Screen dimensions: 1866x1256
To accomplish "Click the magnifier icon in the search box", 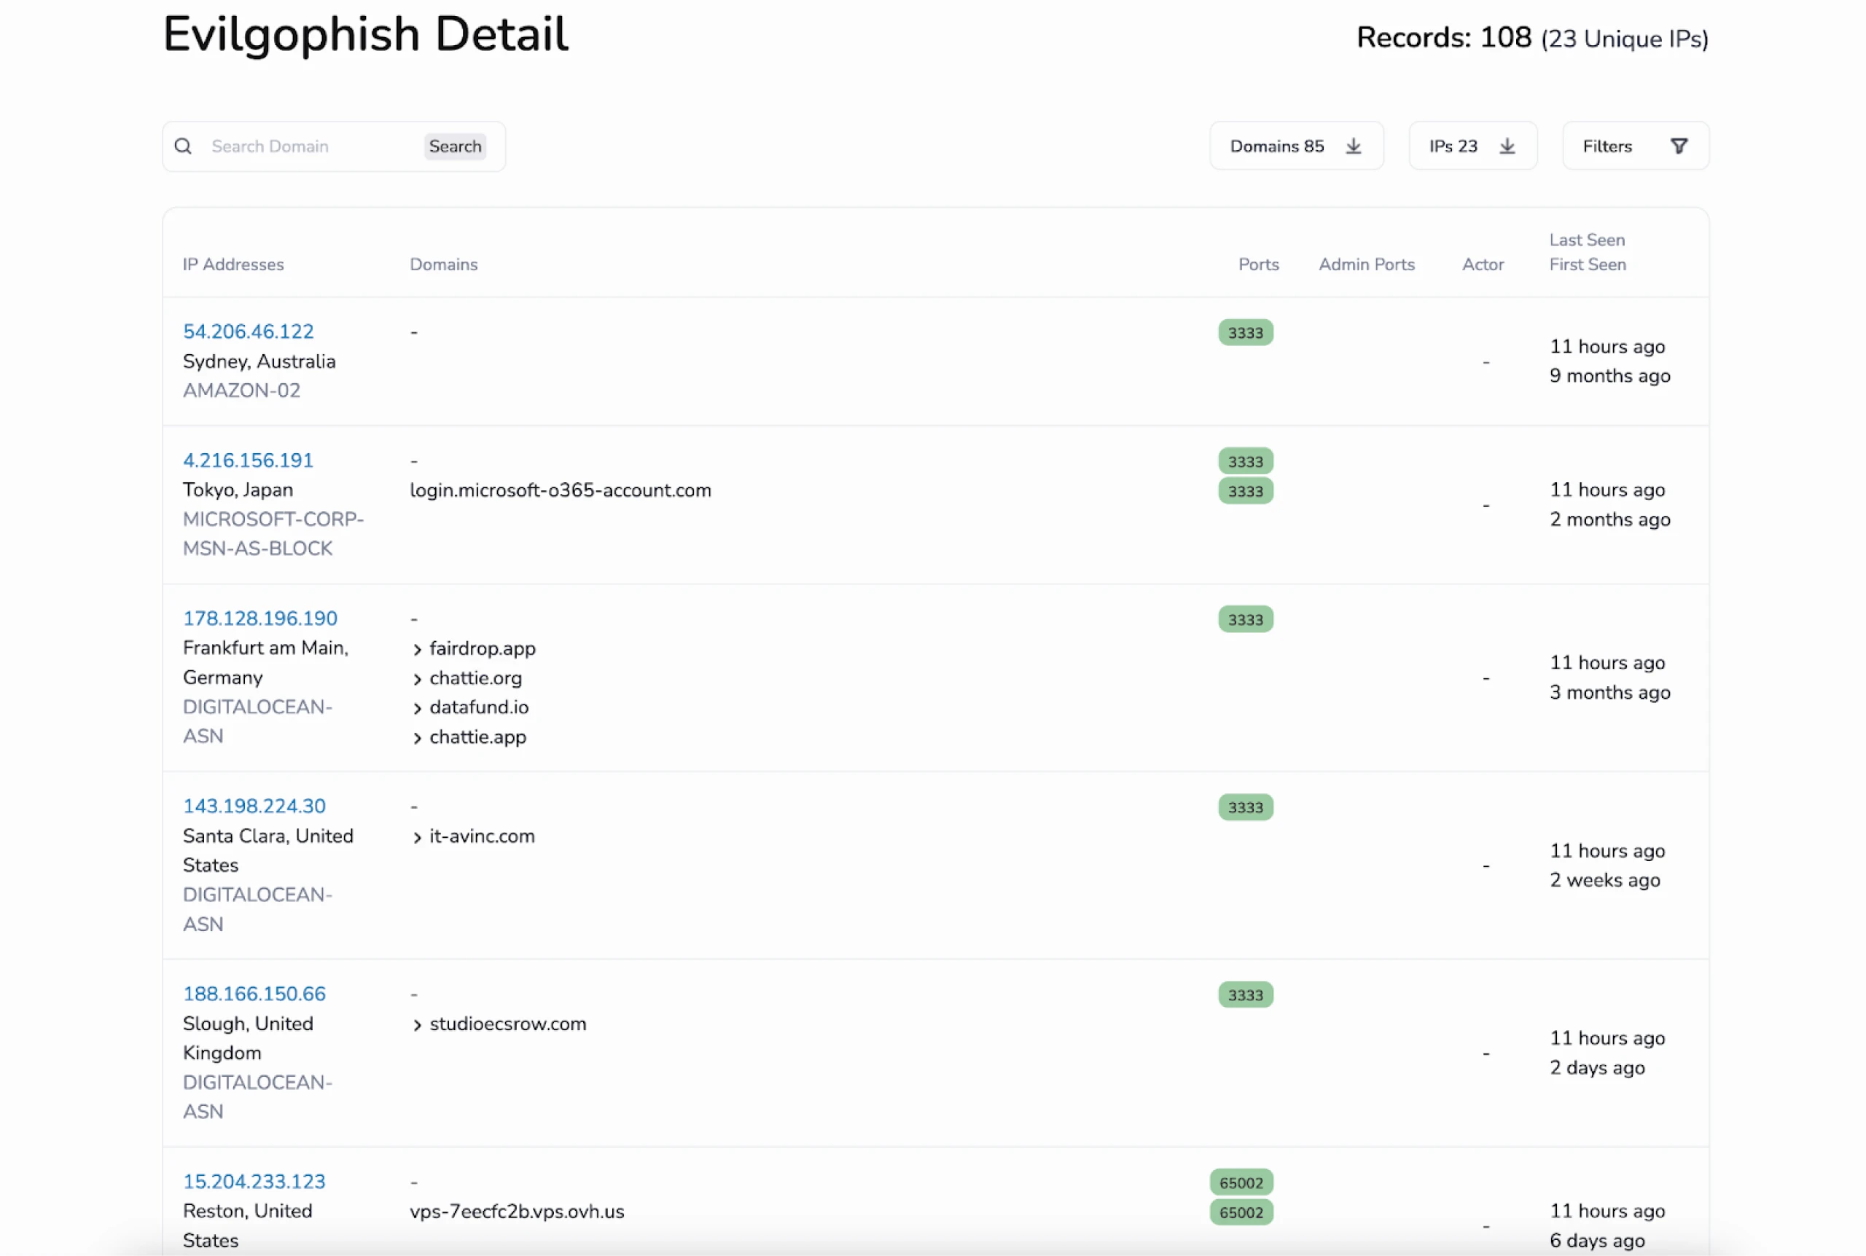I will tap(184, 146).
